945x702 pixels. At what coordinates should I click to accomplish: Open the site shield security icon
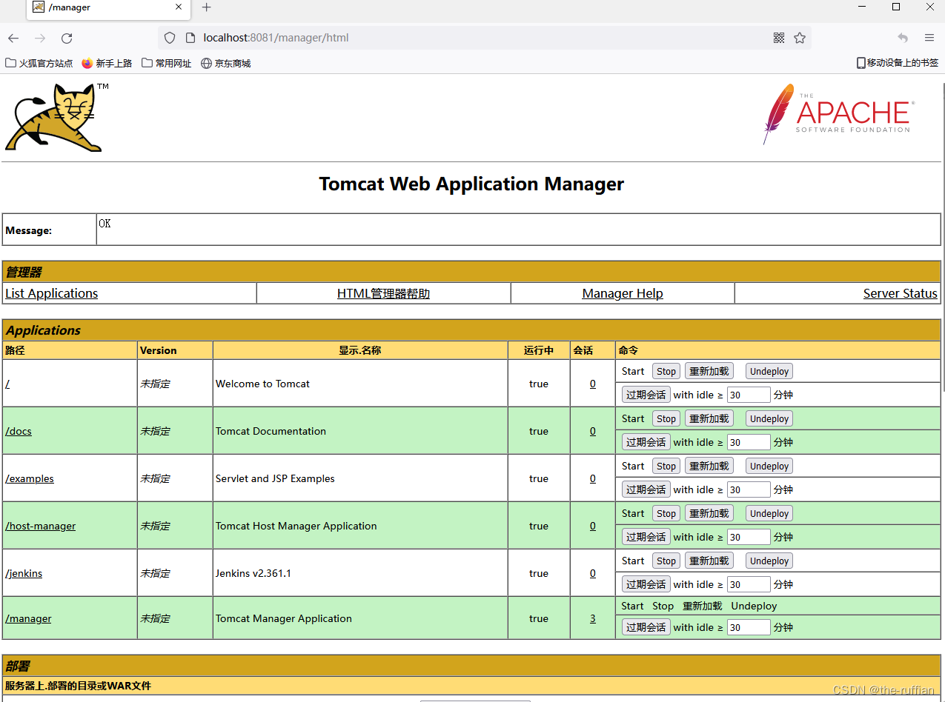pos(170,38)
